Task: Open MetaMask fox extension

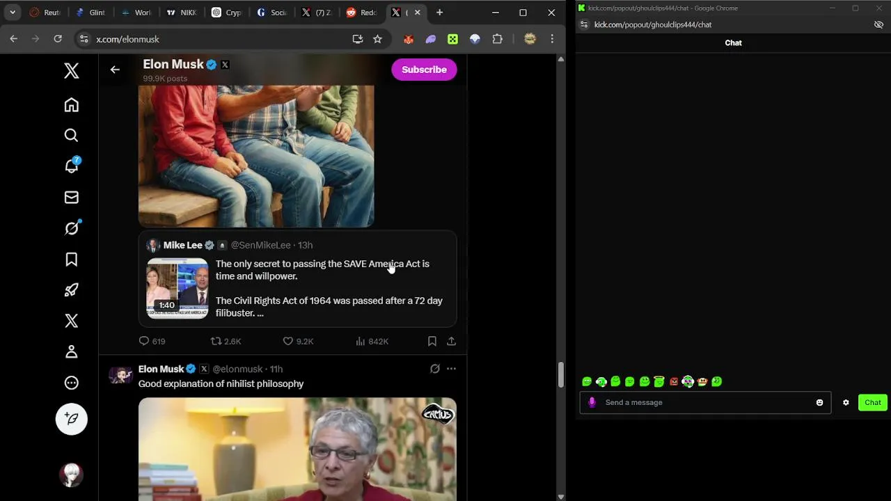Action: click(409, 39)
